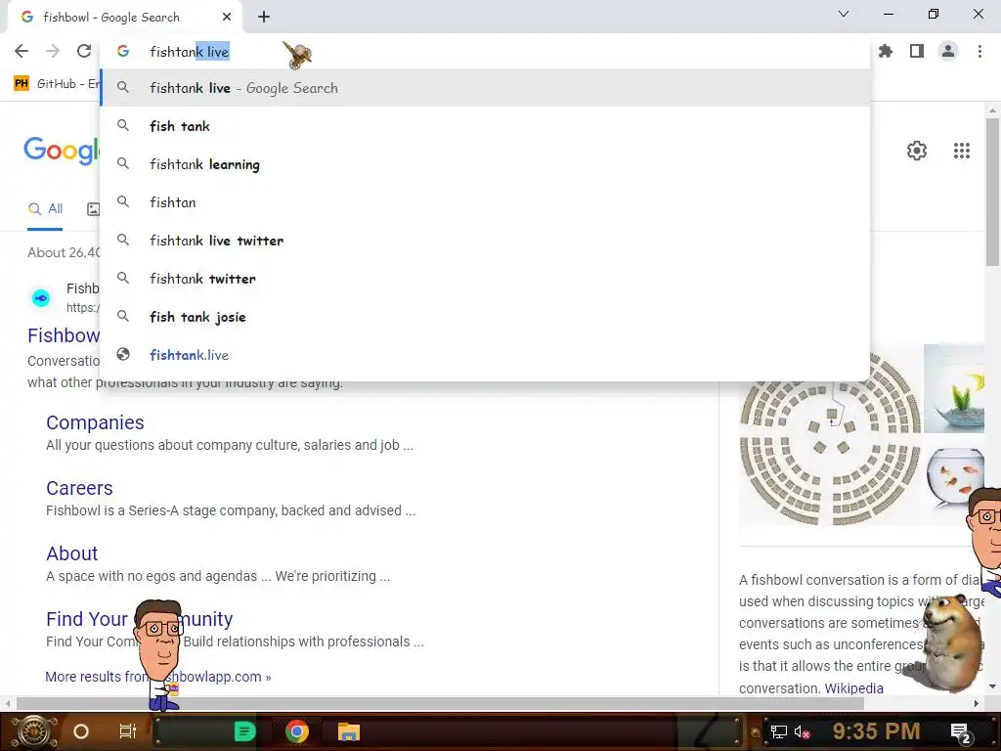The height and width of the screenshot is (751, 1001).
Task: Choose the fish tank suggestion
Action: (485, 126)
